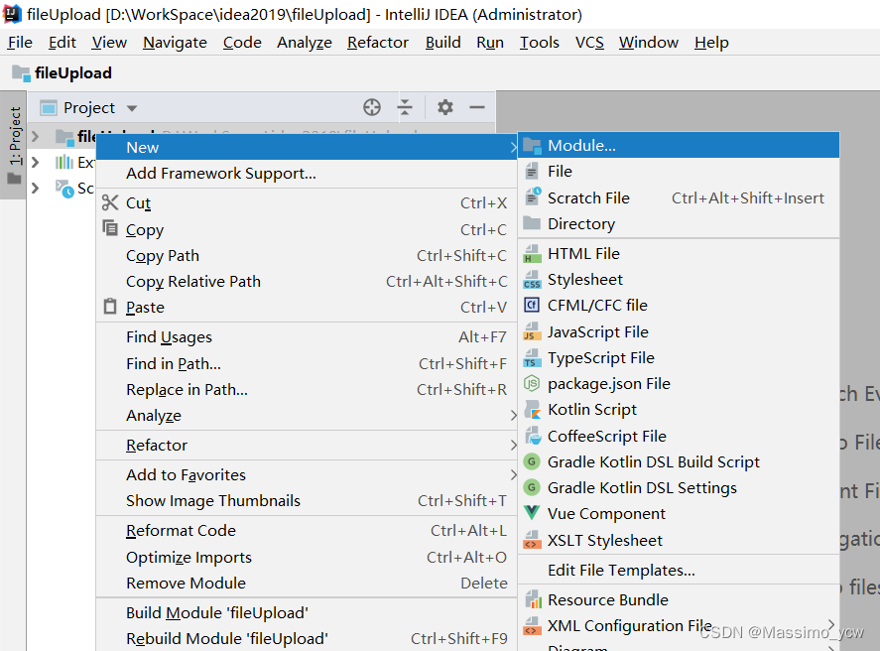Hide the Project panel with minus icon
The height and width of the screenshot is (651, 880).
point(477,107)
